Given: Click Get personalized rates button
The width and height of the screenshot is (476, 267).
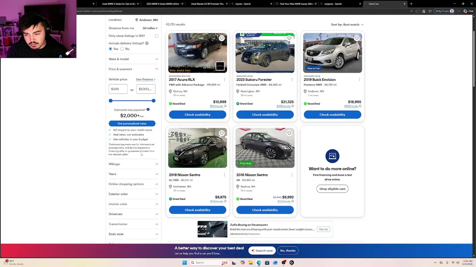Looking at the screenshot, I should (x=132, y=123).
